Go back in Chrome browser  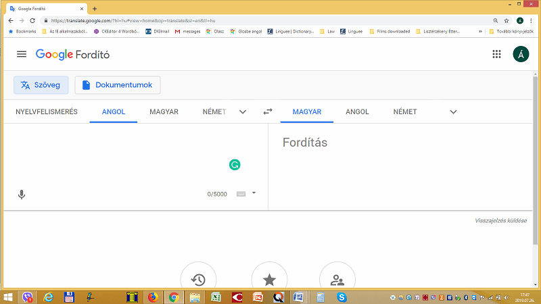(11, 21)
